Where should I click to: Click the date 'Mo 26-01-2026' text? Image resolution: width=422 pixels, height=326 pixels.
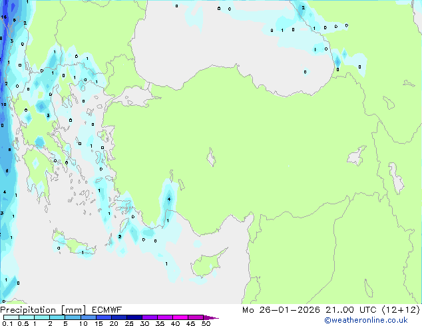coord(281,310)
